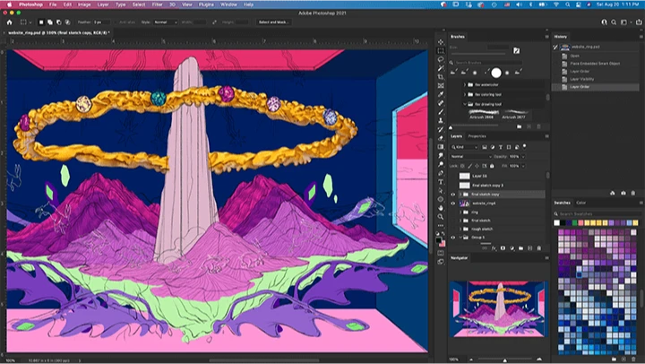Select the Hand tool
This screenshot has width=645, height=364.
coord(441,207)
